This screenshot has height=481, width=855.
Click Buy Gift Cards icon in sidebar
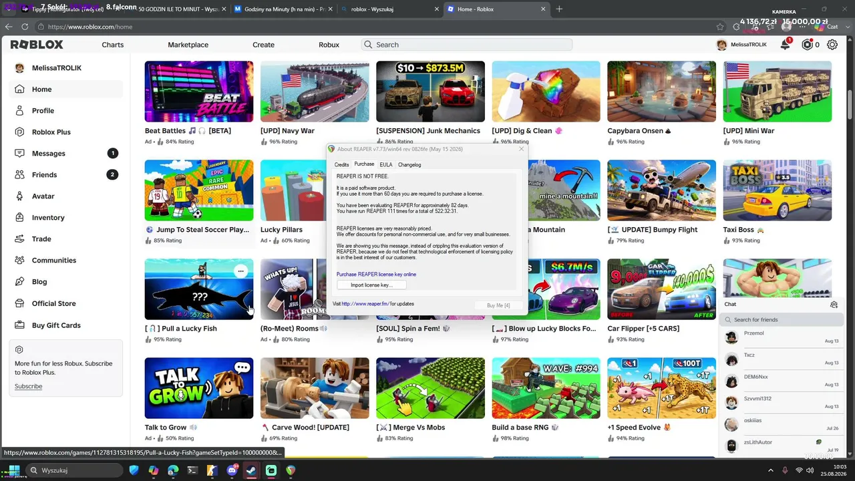(19, 325)
